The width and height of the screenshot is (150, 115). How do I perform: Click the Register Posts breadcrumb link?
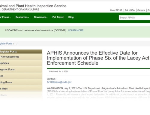(x=6, y=44)
